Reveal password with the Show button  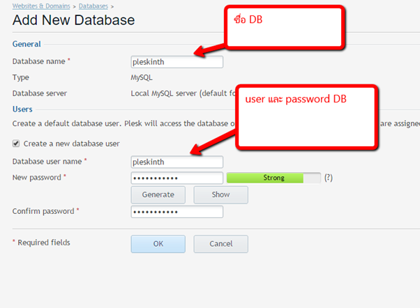[220, 194]
